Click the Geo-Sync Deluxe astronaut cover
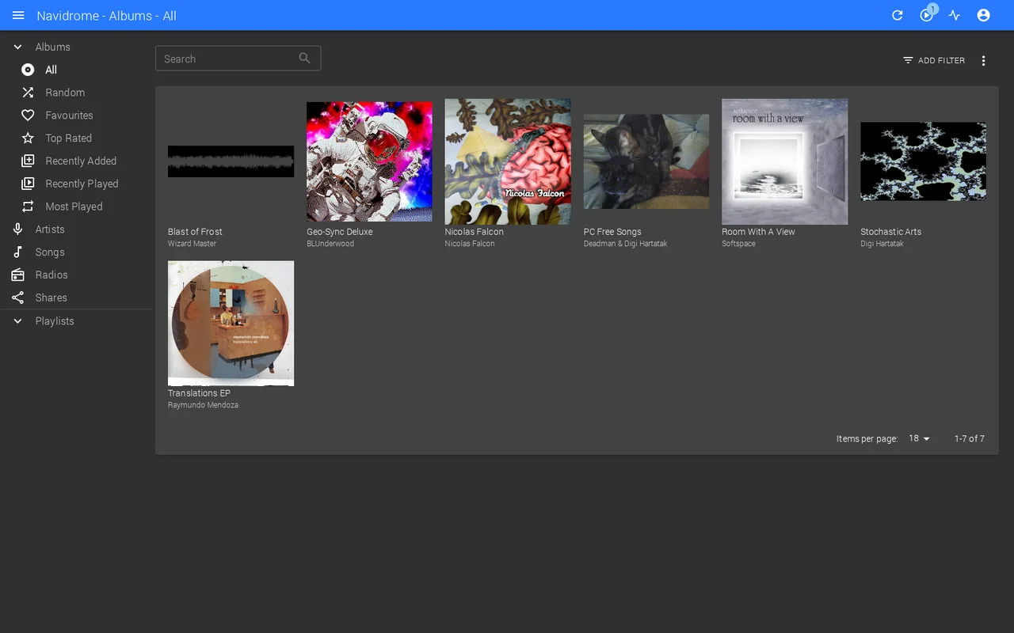This screenshot has width=1014, height=633. point(369,161)
